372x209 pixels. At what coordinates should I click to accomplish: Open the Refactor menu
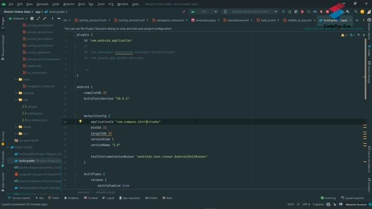coord(69,4)
